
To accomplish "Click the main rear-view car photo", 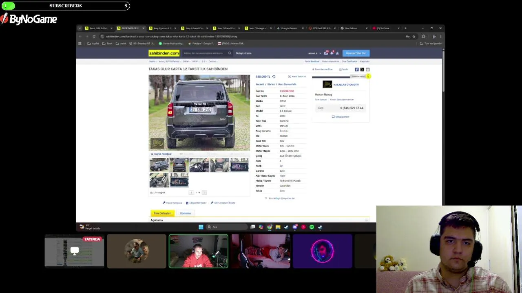I will pos(199,113).
